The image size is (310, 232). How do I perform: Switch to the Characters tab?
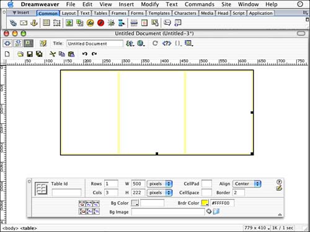(185, 13)
